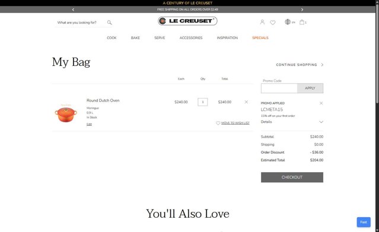Click the globe language selector icon
This screenshot has width=379, height=232.
288,22
